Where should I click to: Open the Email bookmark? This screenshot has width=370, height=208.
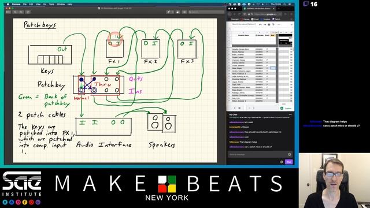tap(255, 19)
